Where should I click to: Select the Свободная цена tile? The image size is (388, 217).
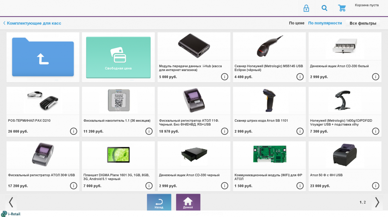pyautogui.click(x=118, y=57)
